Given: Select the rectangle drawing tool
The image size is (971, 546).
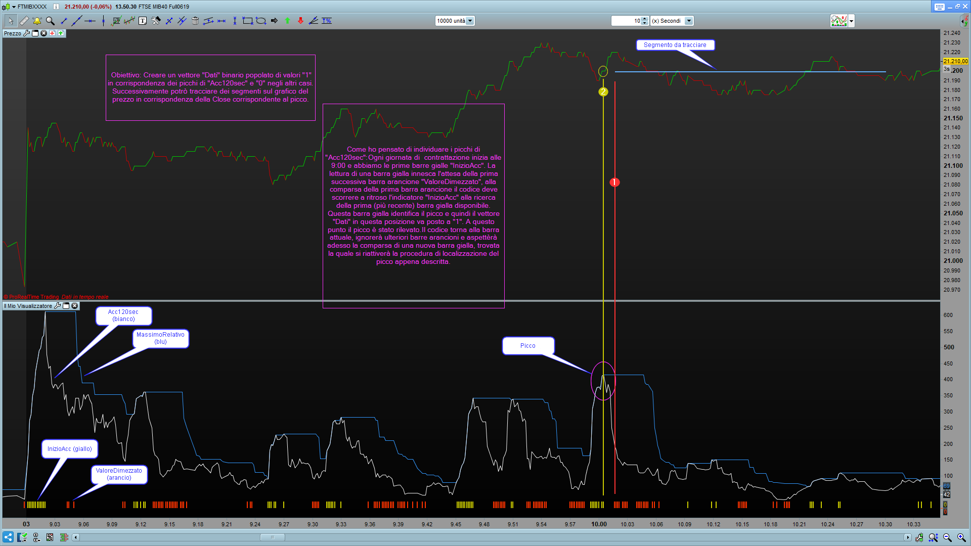Looking at the screenshot, I should click(247, 21).
